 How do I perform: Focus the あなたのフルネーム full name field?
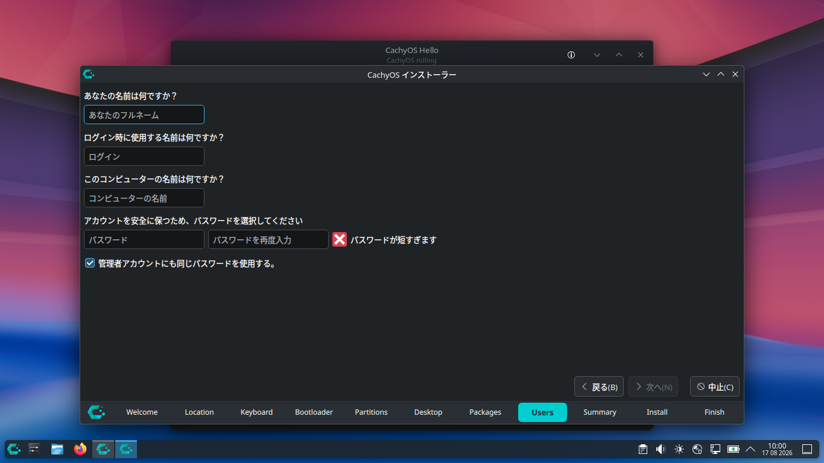tap(144, 115)
